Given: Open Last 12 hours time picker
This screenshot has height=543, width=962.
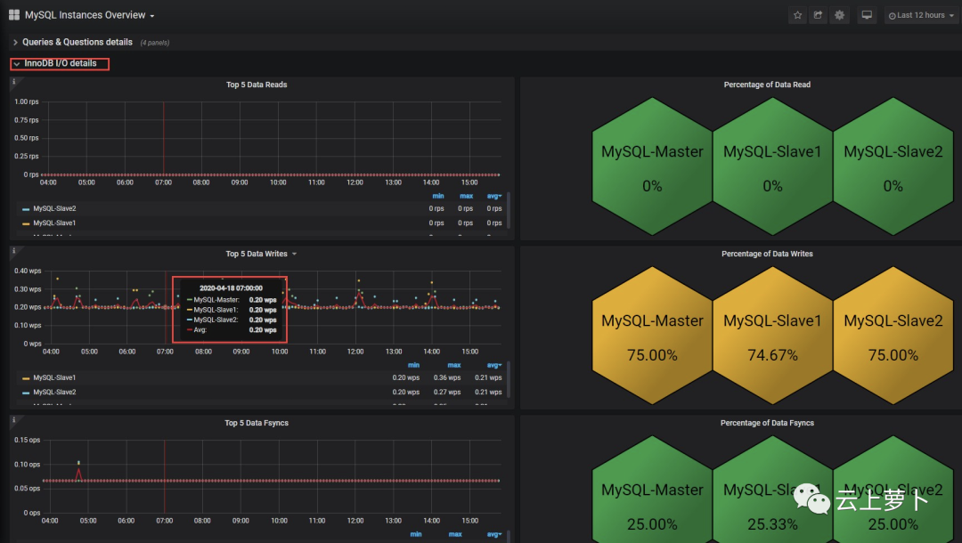Looking at the screenshot, I should pyautogui.click(x=921, y=15).
